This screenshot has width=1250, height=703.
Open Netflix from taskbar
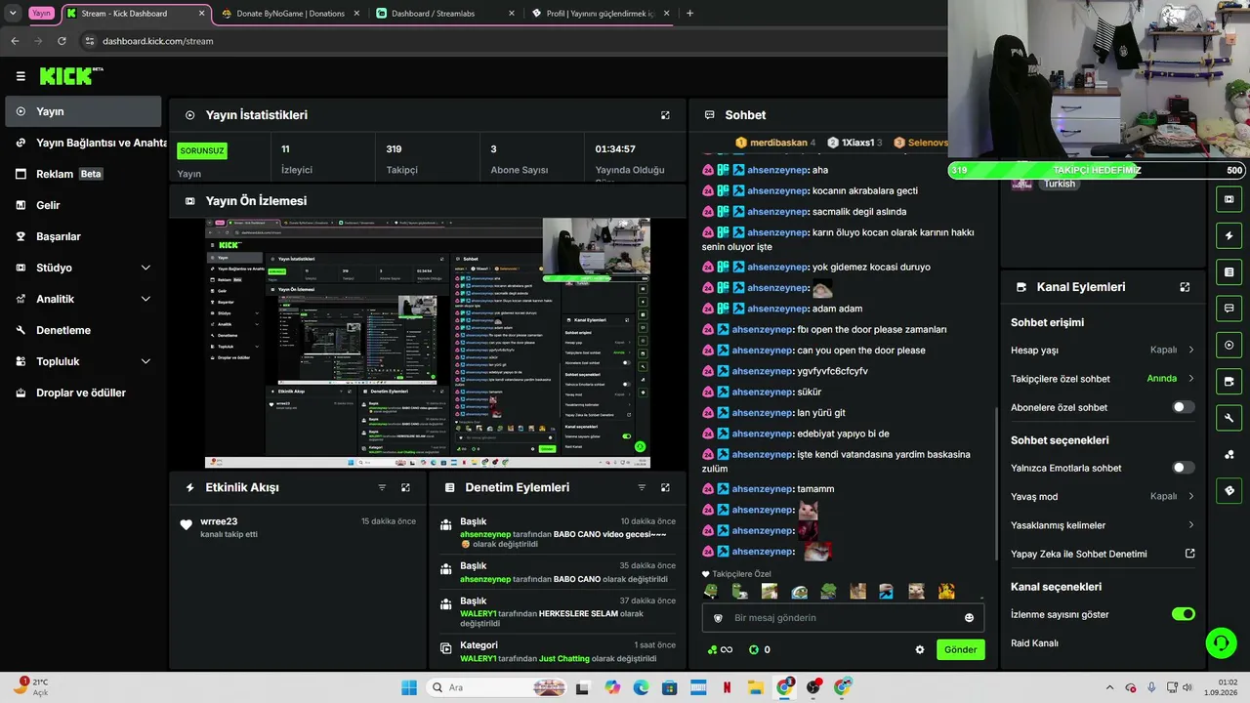[x=727, y=687]
